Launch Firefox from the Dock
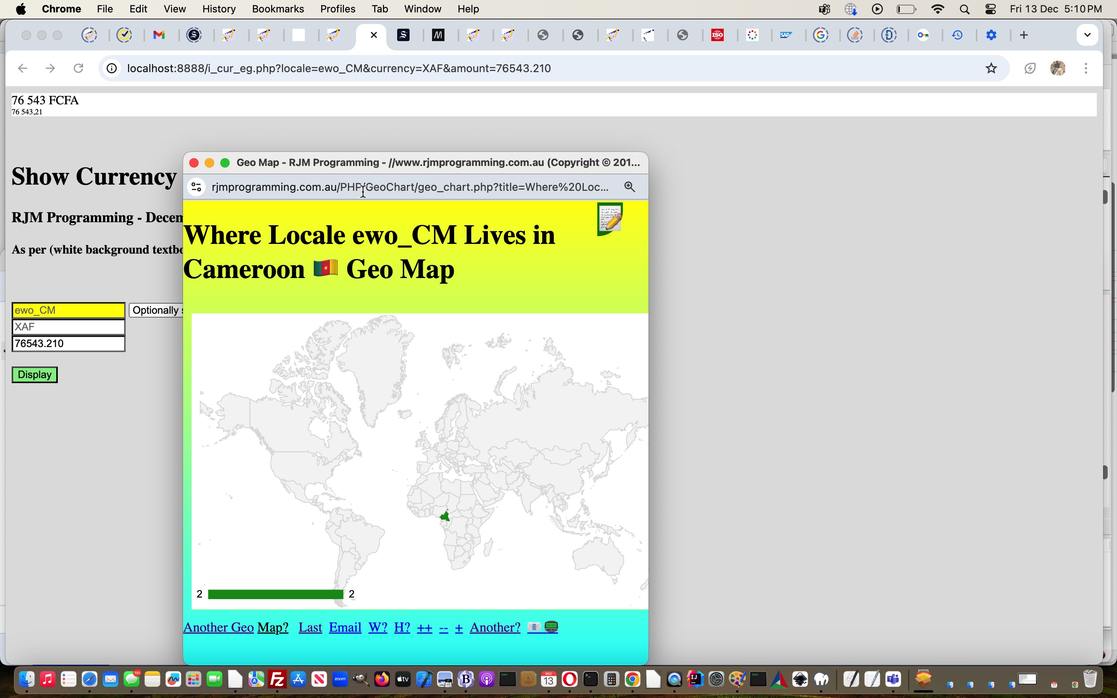This screenshot has height=698, width=1117. point(382,679)
